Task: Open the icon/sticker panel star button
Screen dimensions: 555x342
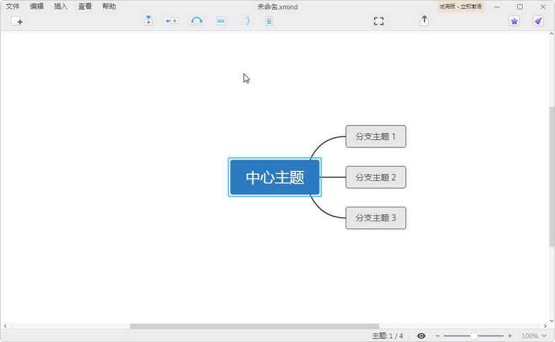Action: (514, 22)
